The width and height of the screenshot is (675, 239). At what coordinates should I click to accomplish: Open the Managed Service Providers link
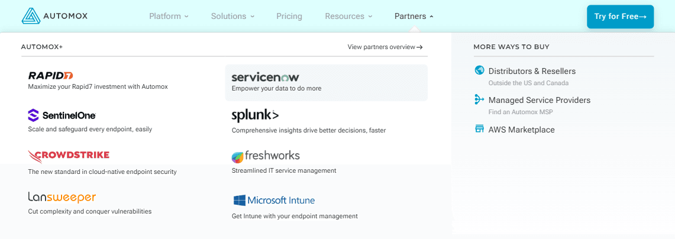tap(540, 101)
